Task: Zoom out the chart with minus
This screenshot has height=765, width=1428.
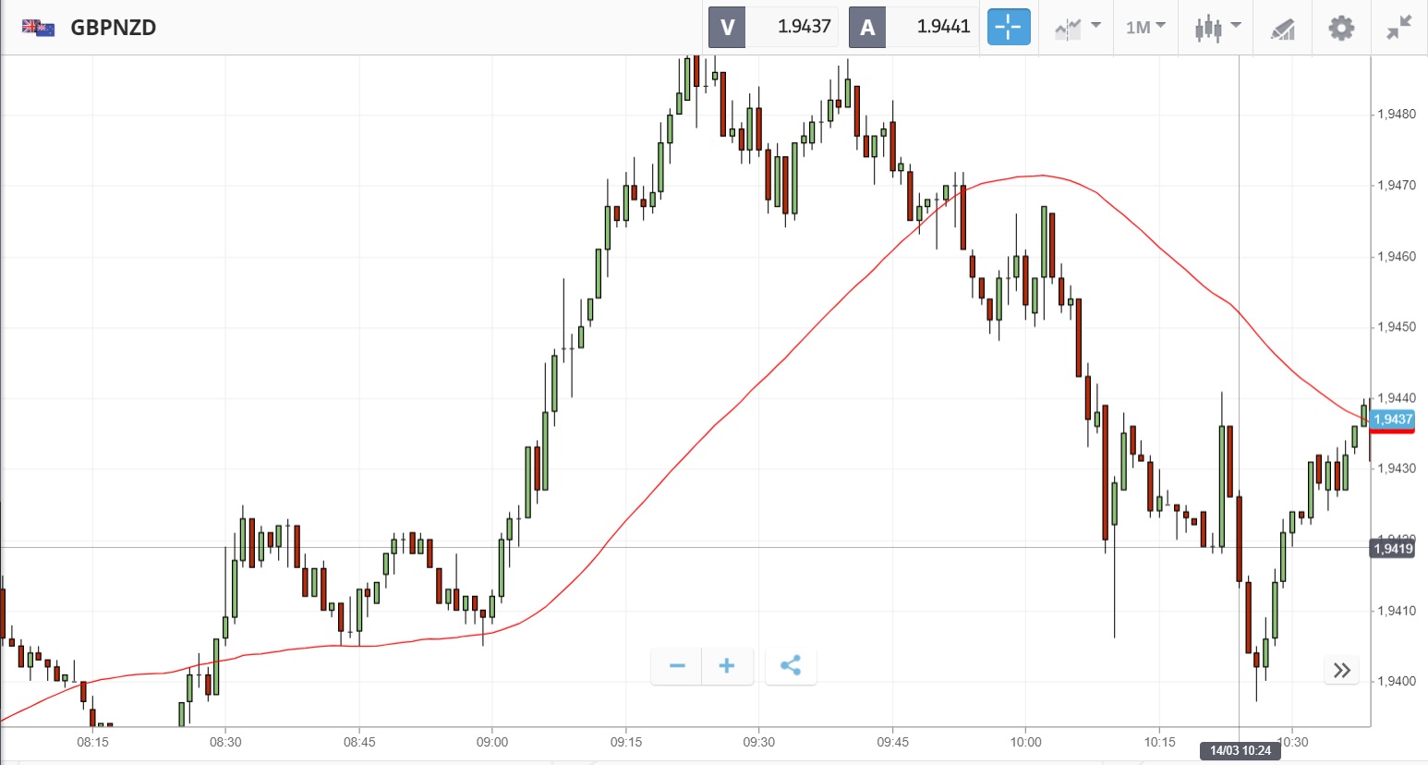Action: [x=677, y=666]
